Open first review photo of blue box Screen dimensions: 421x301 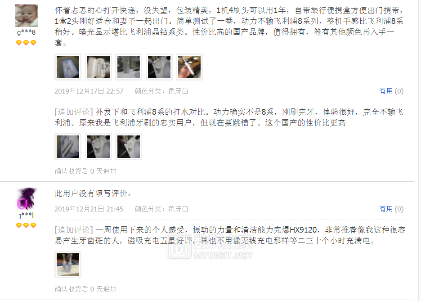click(68, 67)
